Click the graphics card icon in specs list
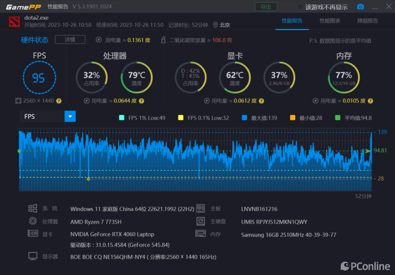 tap(33, 233)
